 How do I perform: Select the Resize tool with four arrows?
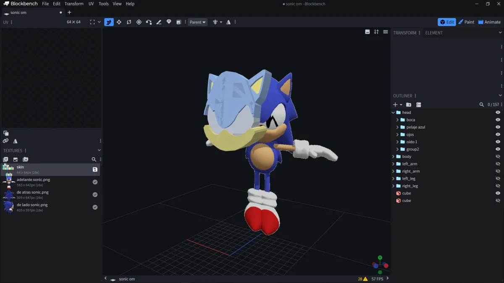(x=119, y=22)
